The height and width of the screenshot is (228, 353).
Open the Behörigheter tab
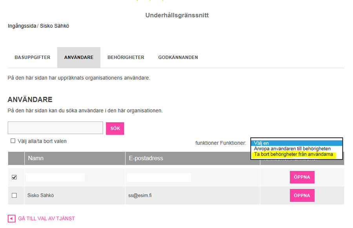click(126, 57)
